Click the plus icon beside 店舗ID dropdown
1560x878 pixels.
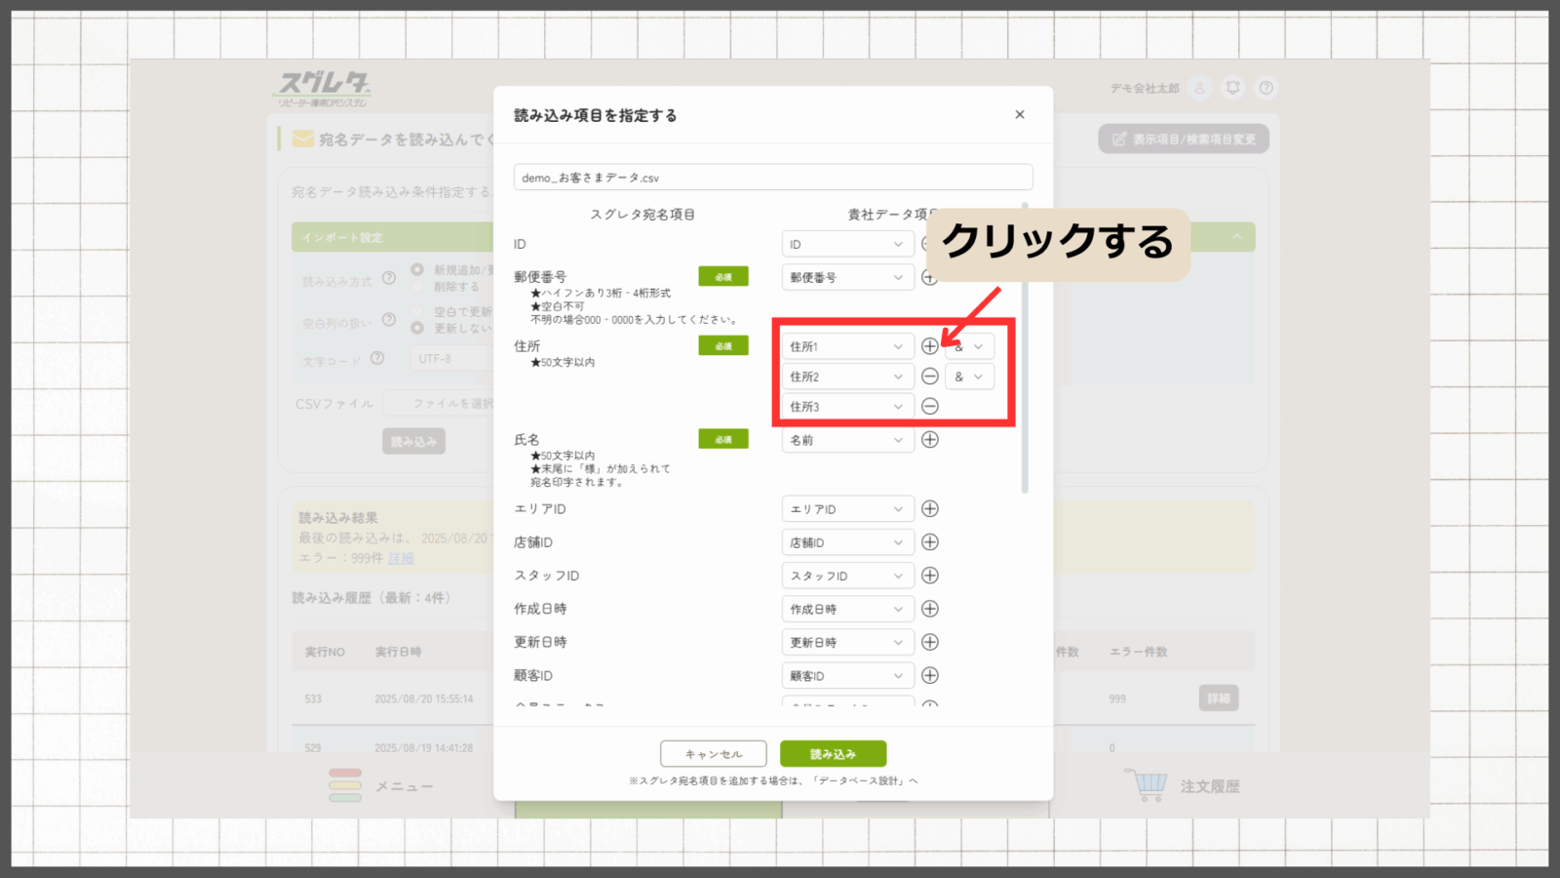(930, 542)
